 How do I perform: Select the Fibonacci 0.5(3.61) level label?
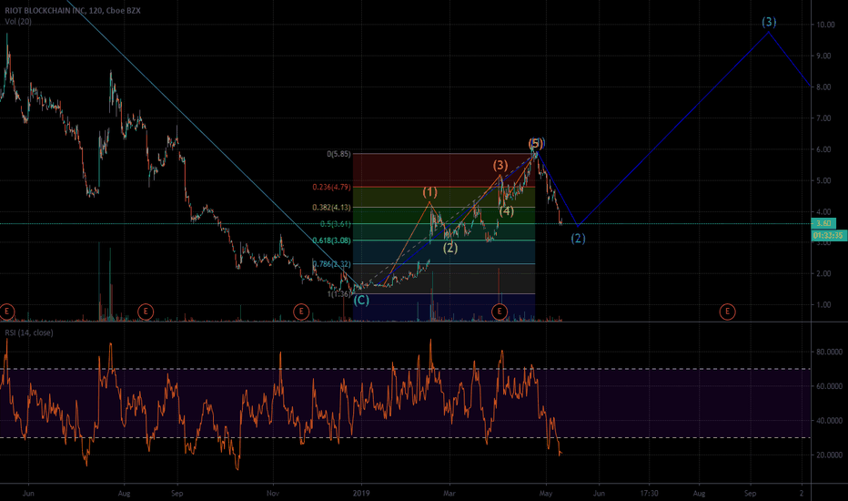(x=336, y=224)
